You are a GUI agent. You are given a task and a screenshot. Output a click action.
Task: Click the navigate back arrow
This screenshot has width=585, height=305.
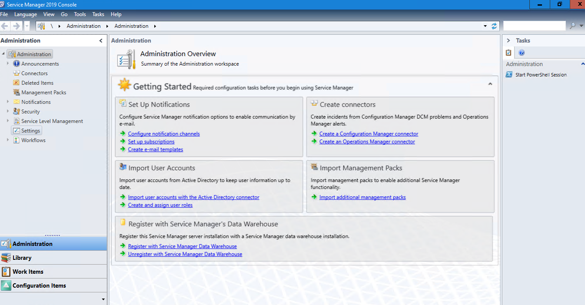pyautogui.click(x=4, y=26)
